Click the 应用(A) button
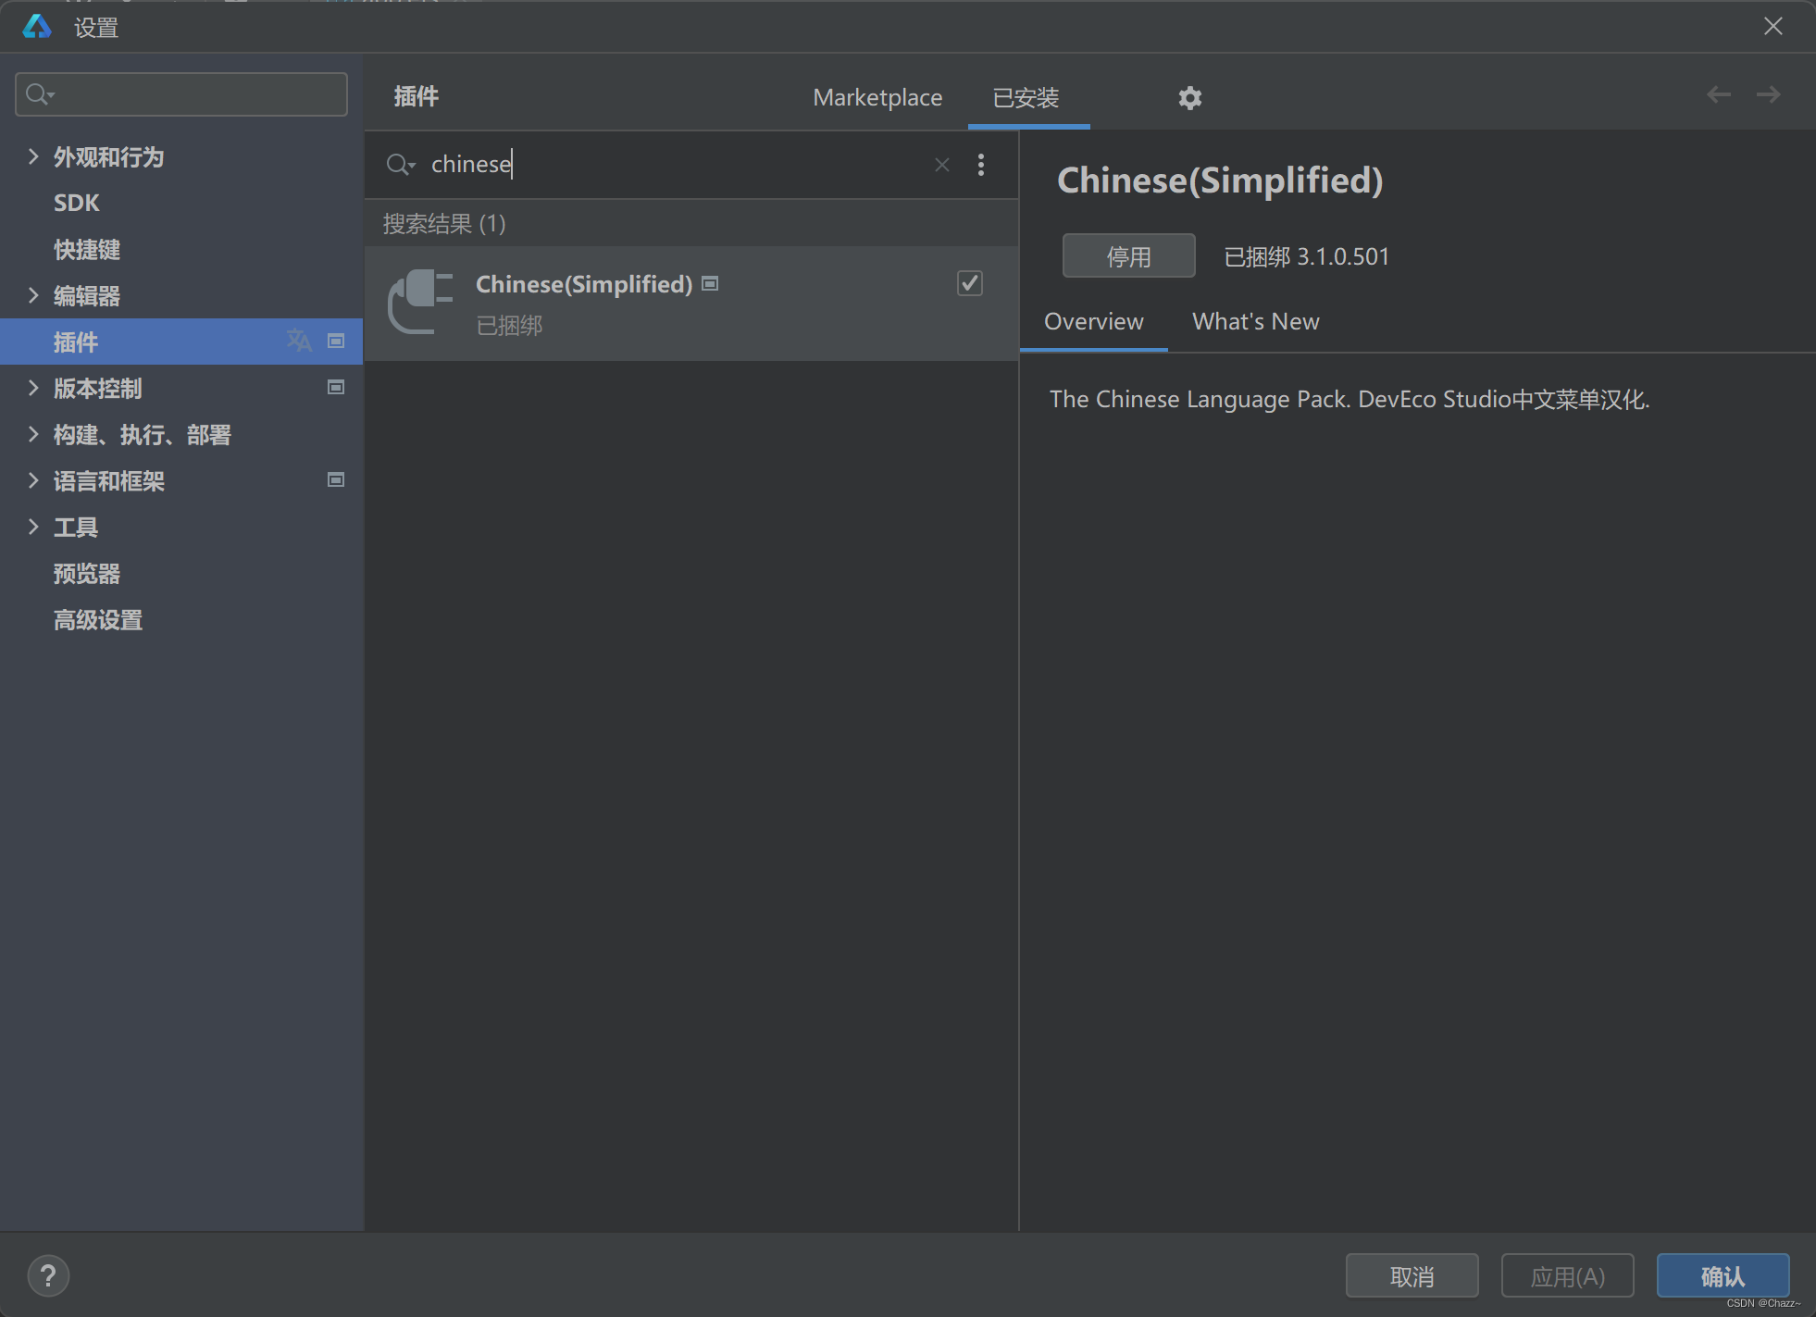The width and height of the screenshot is (1816, 1317). pyautogui.click(x=1567, y=1275)
